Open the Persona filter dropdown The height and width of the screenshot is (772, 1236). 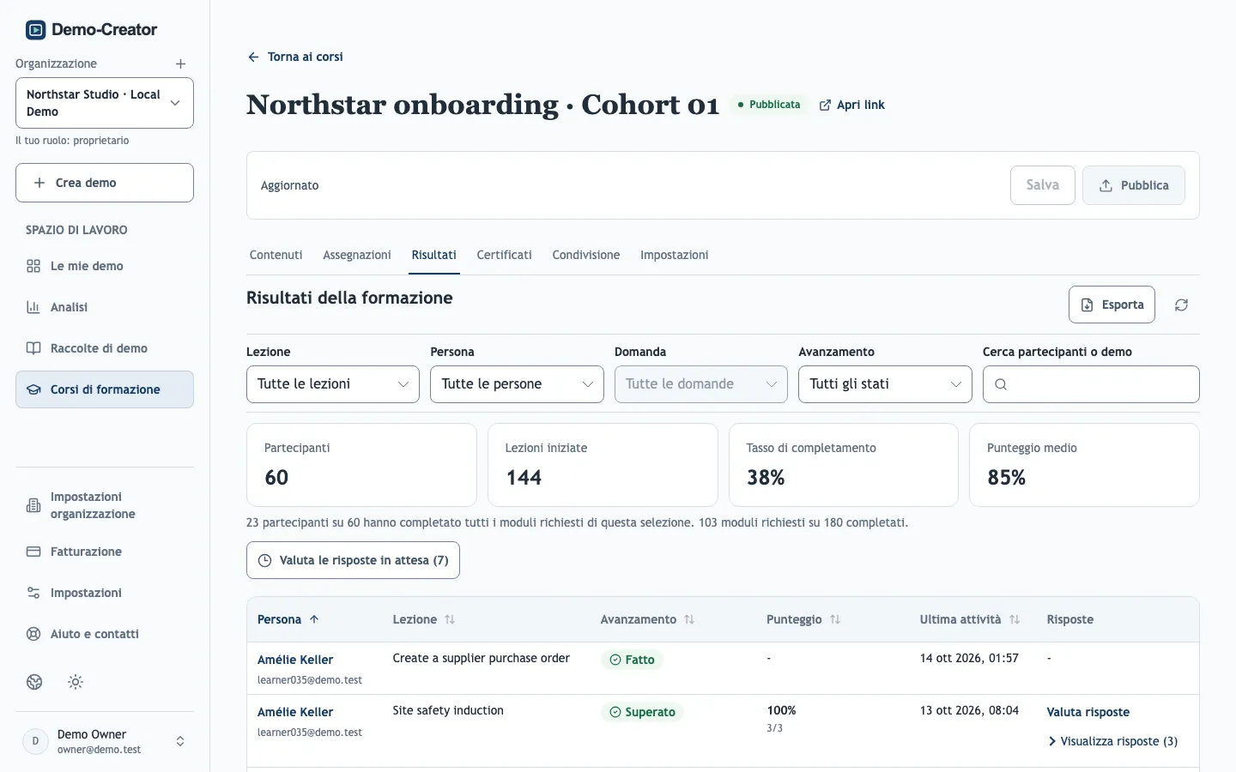tap(517, 384)
